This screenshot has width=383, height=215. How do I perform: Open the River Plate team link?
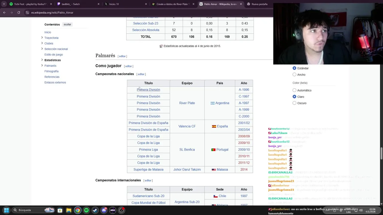[187, 103]
